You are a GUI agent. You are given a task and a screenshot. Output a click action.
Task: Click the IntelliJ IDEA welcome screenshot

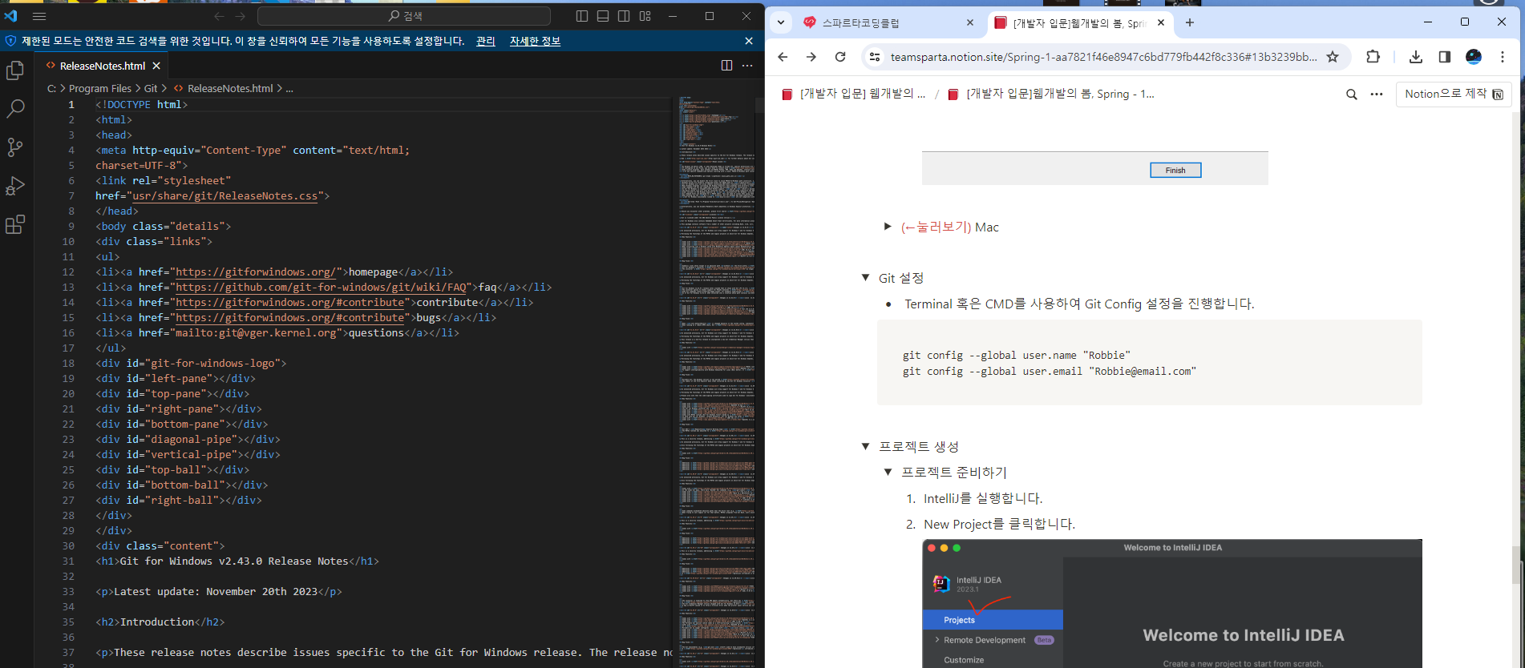(x=1172, y=604)
